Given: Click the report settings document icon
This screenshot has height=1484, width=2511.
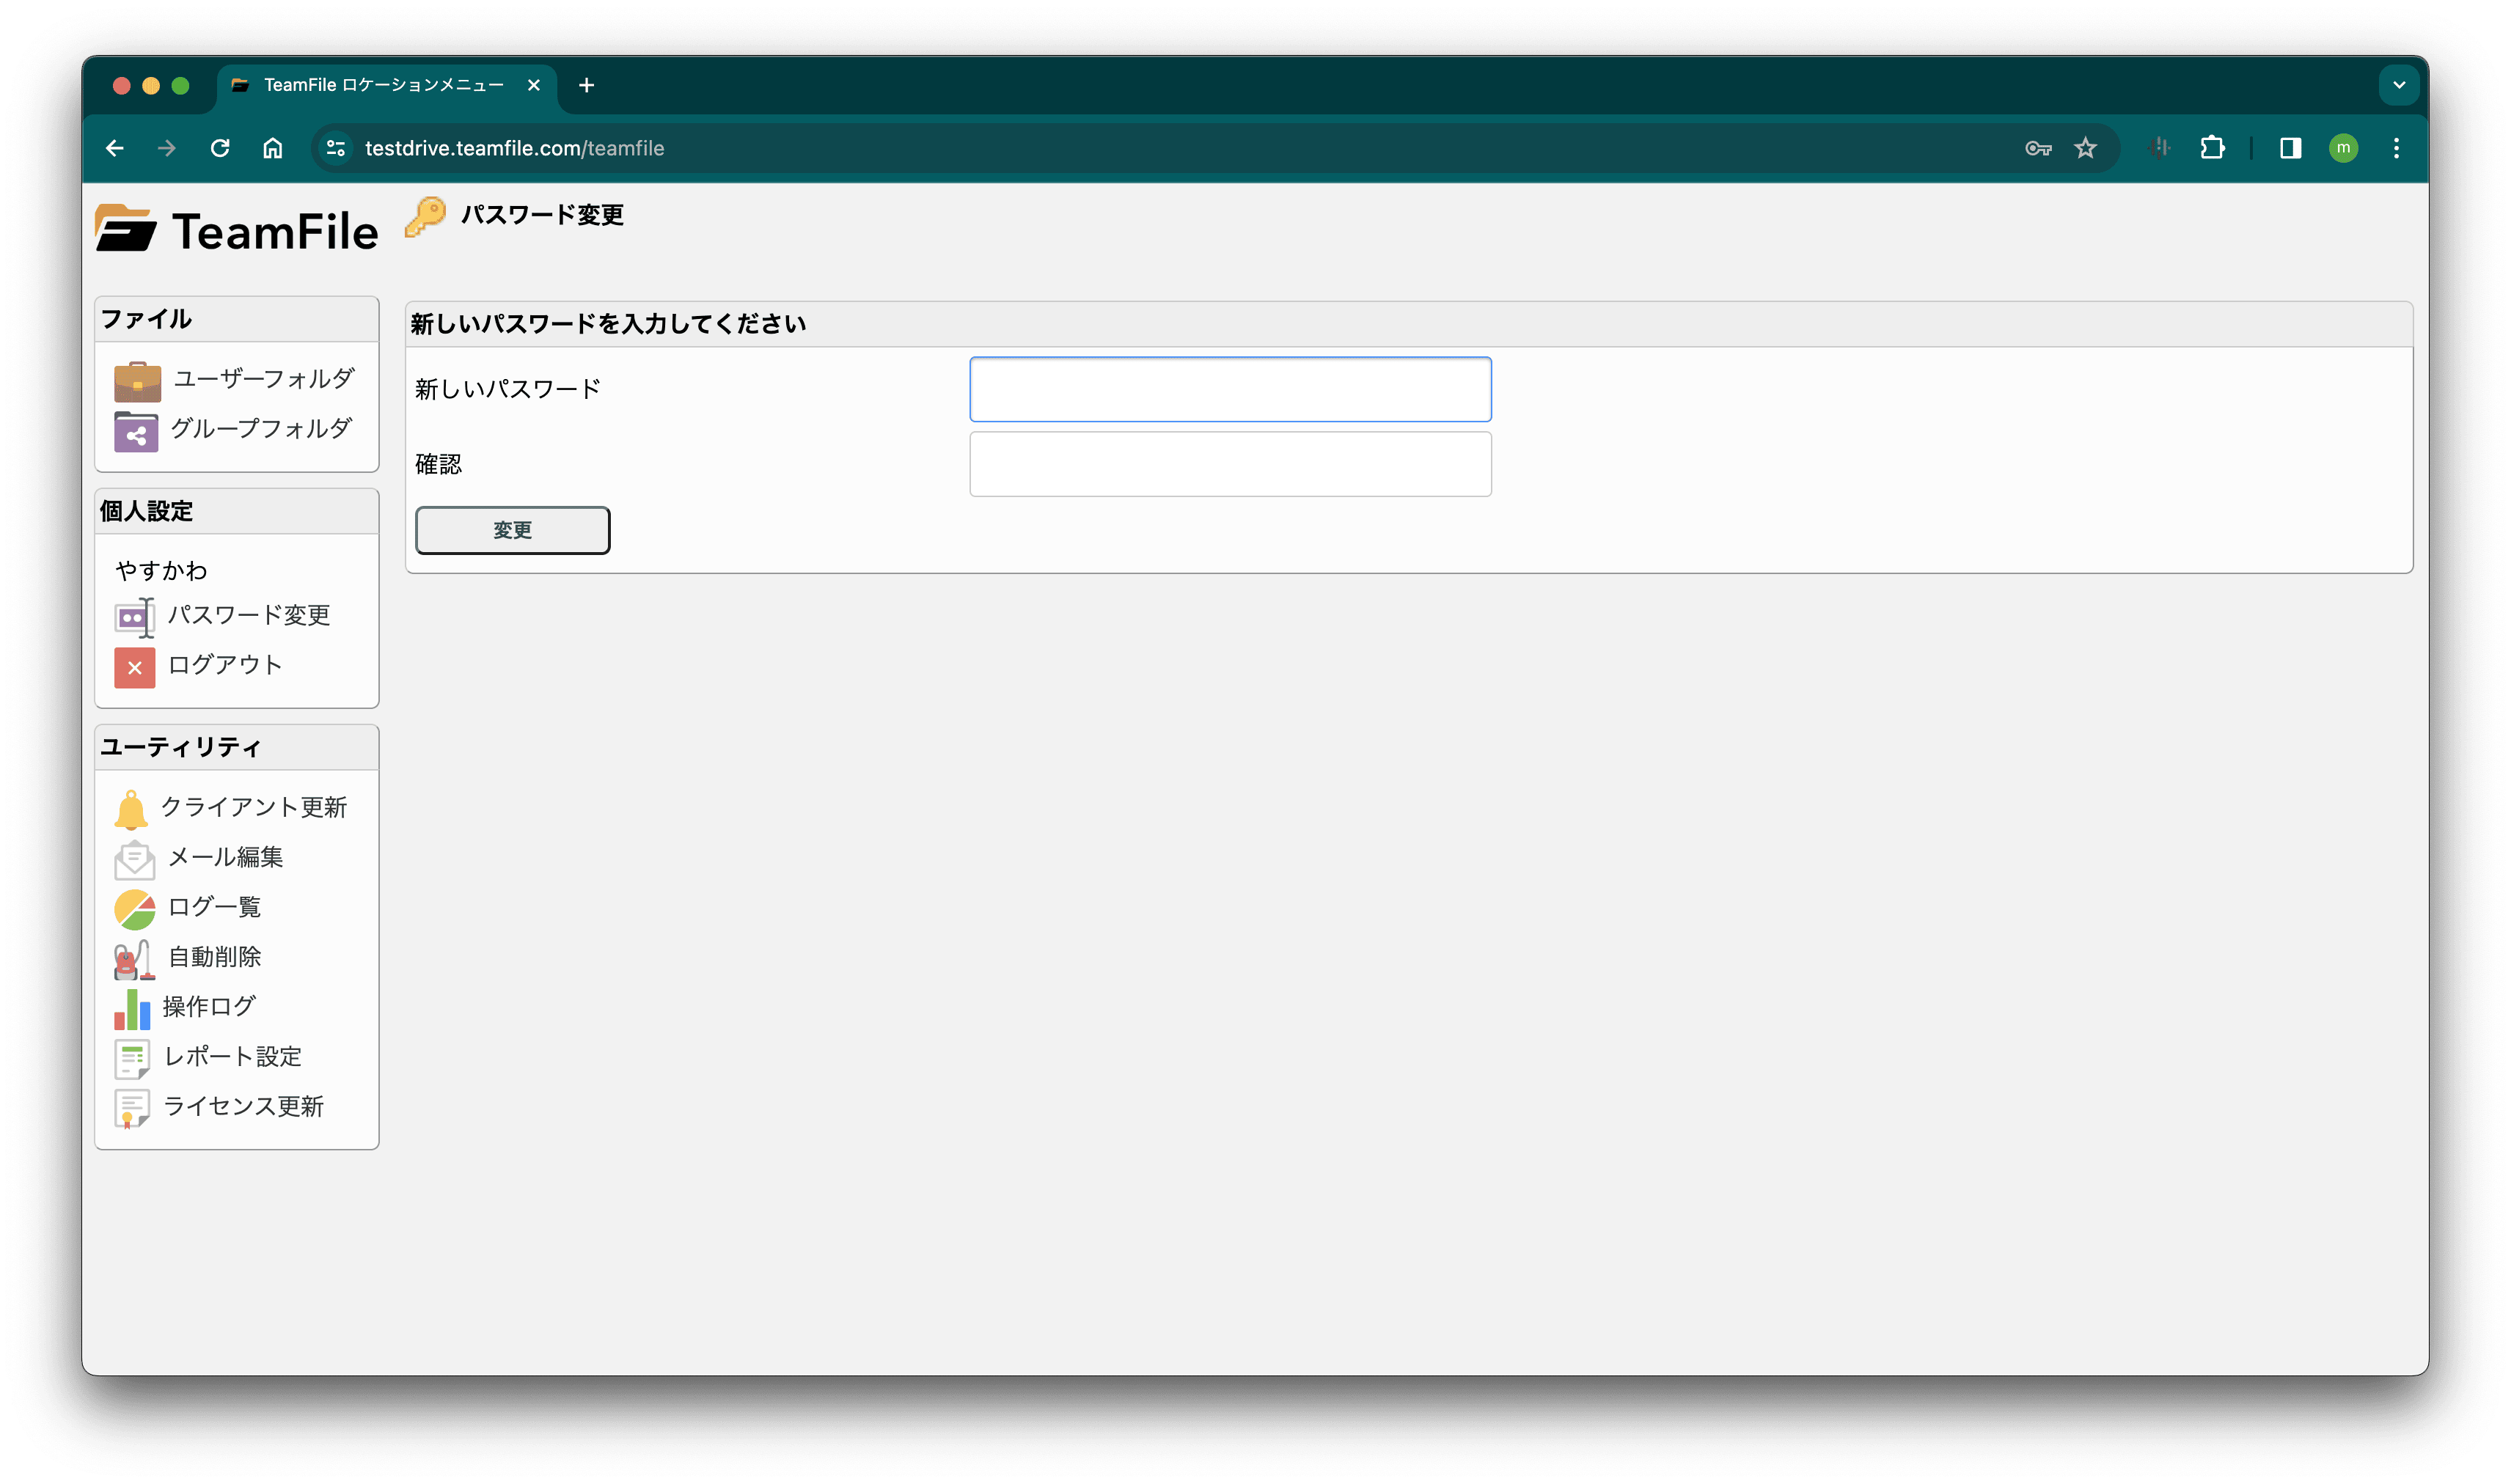Looking at the screenshot, I should coord(132,1059).
